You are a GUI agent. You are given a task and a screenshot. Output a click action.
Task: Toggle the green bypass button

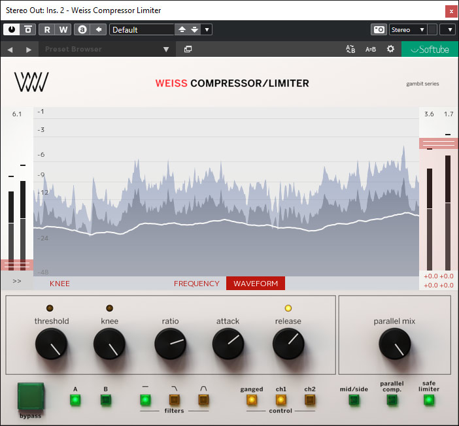click(31, 396)
